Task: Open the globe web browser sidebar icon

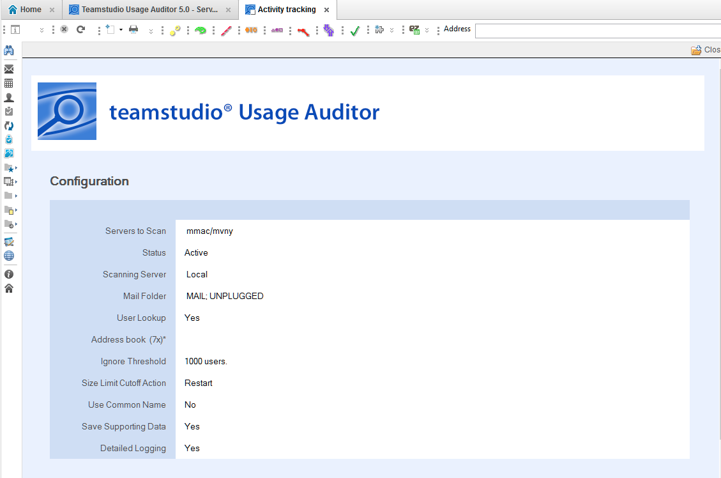Action: pos(9,256)
